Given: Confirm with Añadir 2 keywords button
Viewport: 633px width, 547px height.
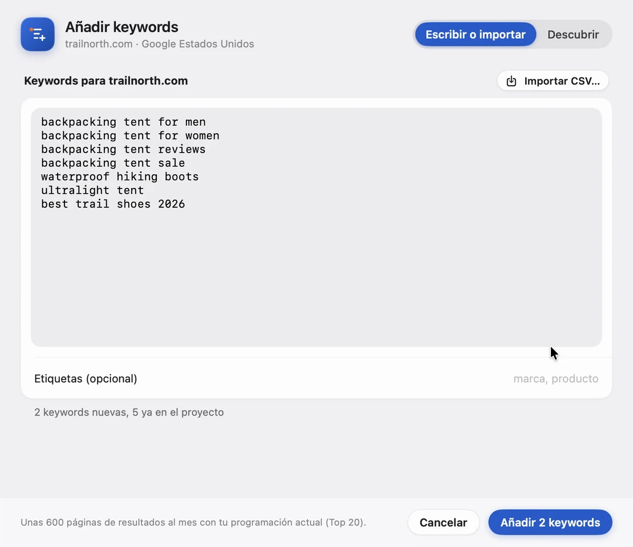Looking at the screenshot, I should tap(550, 522).
